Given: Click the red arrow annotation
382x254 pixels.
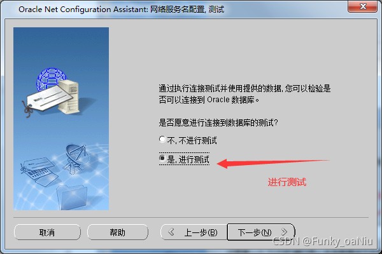Looking at the screenshot, I should 272,163.
